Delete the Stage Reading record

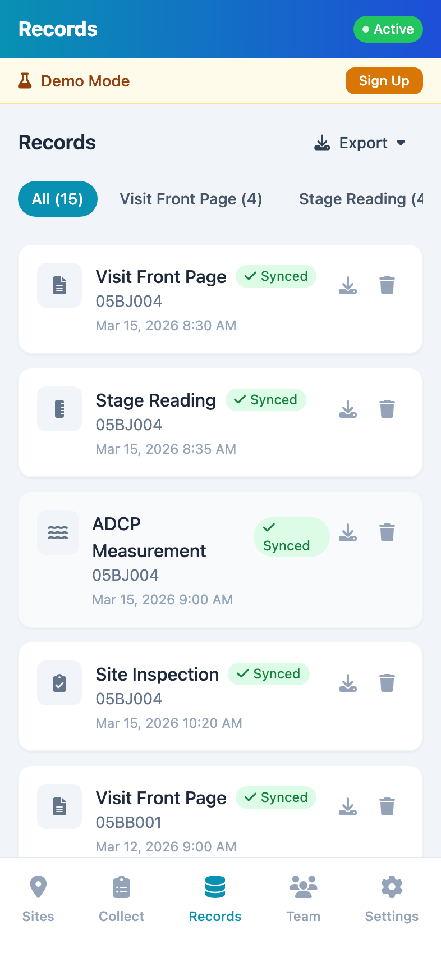pos(387,409)
